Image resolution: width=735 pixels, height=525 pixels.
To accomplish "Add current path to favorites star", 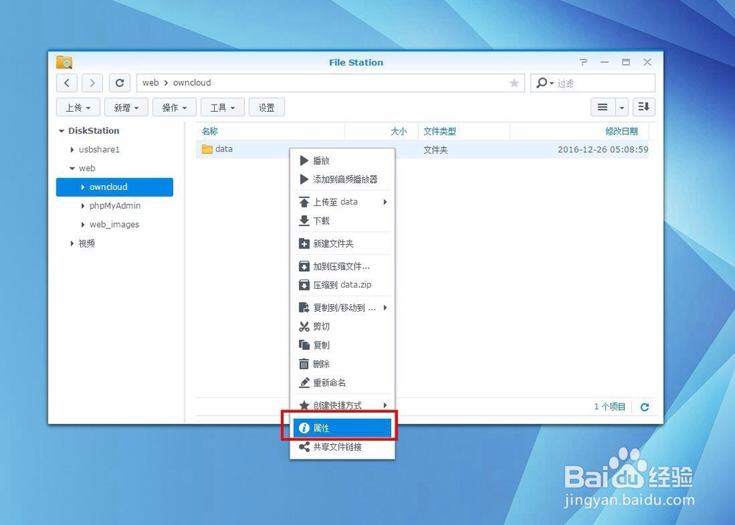I will tap(514, 83).
